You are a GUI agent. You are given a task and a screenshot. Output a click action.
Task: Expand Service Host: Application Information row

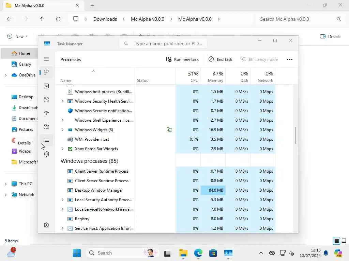pyautogui.click(x=63, y=228)
